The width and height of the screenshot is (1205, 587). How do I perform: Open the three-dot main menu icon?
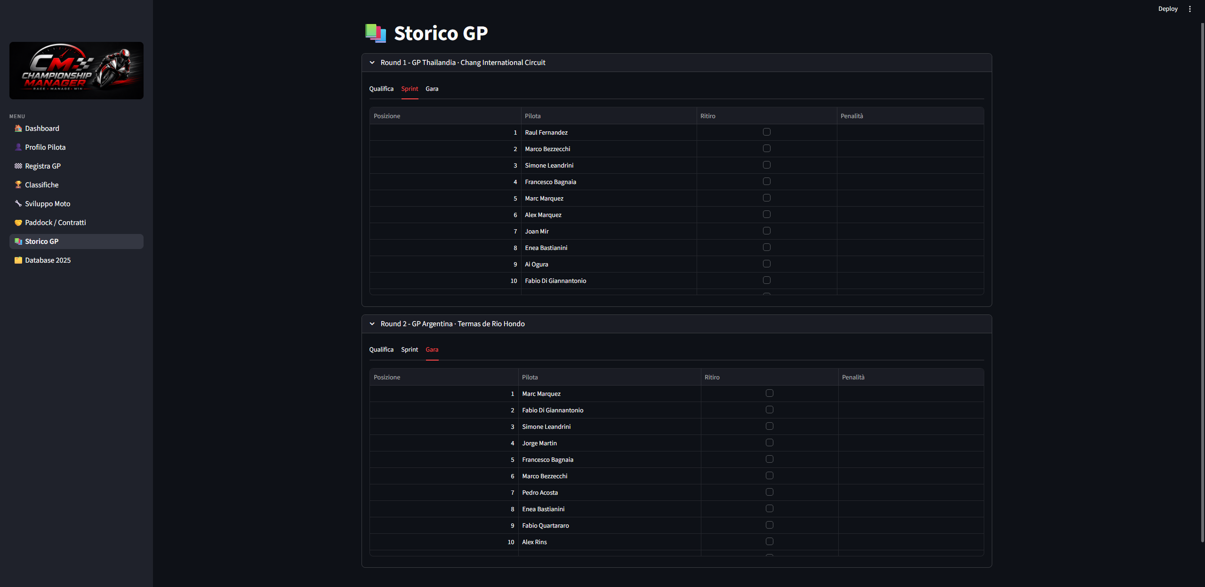tap(1190, 9)
